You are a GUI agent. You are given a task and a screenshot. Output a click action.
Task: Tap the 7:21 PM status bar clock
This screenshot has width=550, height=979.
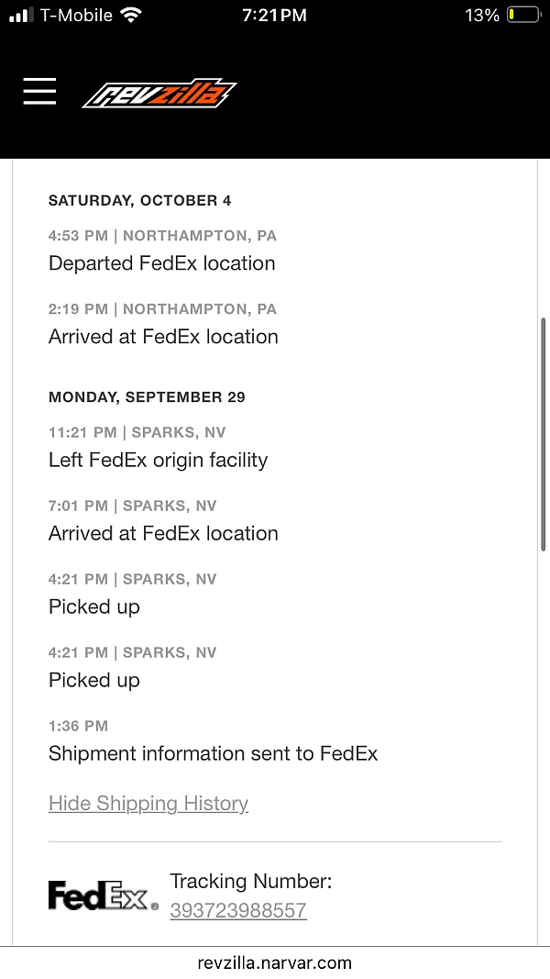[x=275, y=16]
